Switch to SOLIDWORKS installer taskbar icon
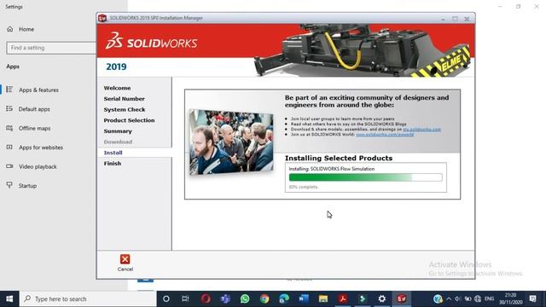 point(402,298)
